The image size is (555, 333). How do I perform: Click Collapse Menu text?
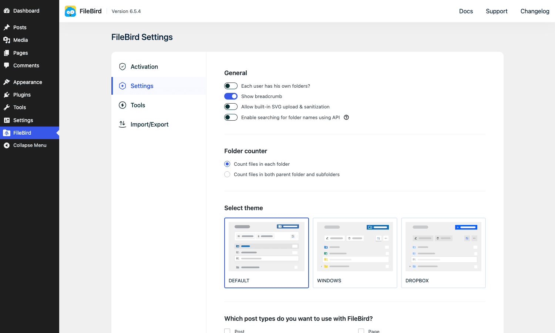point(30,145)
